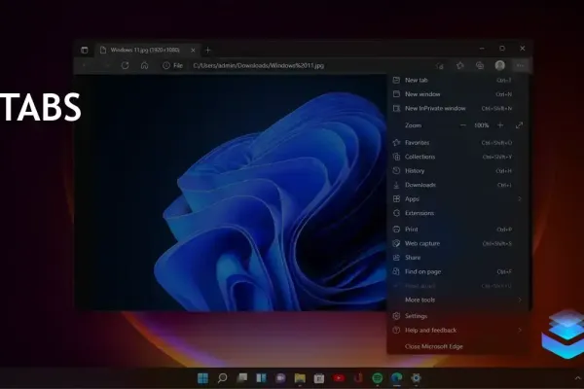The width and height of the screenshot is (584, 389).
Task: Open the Chat icon on taskbar
Action: (x=280, y=378)
